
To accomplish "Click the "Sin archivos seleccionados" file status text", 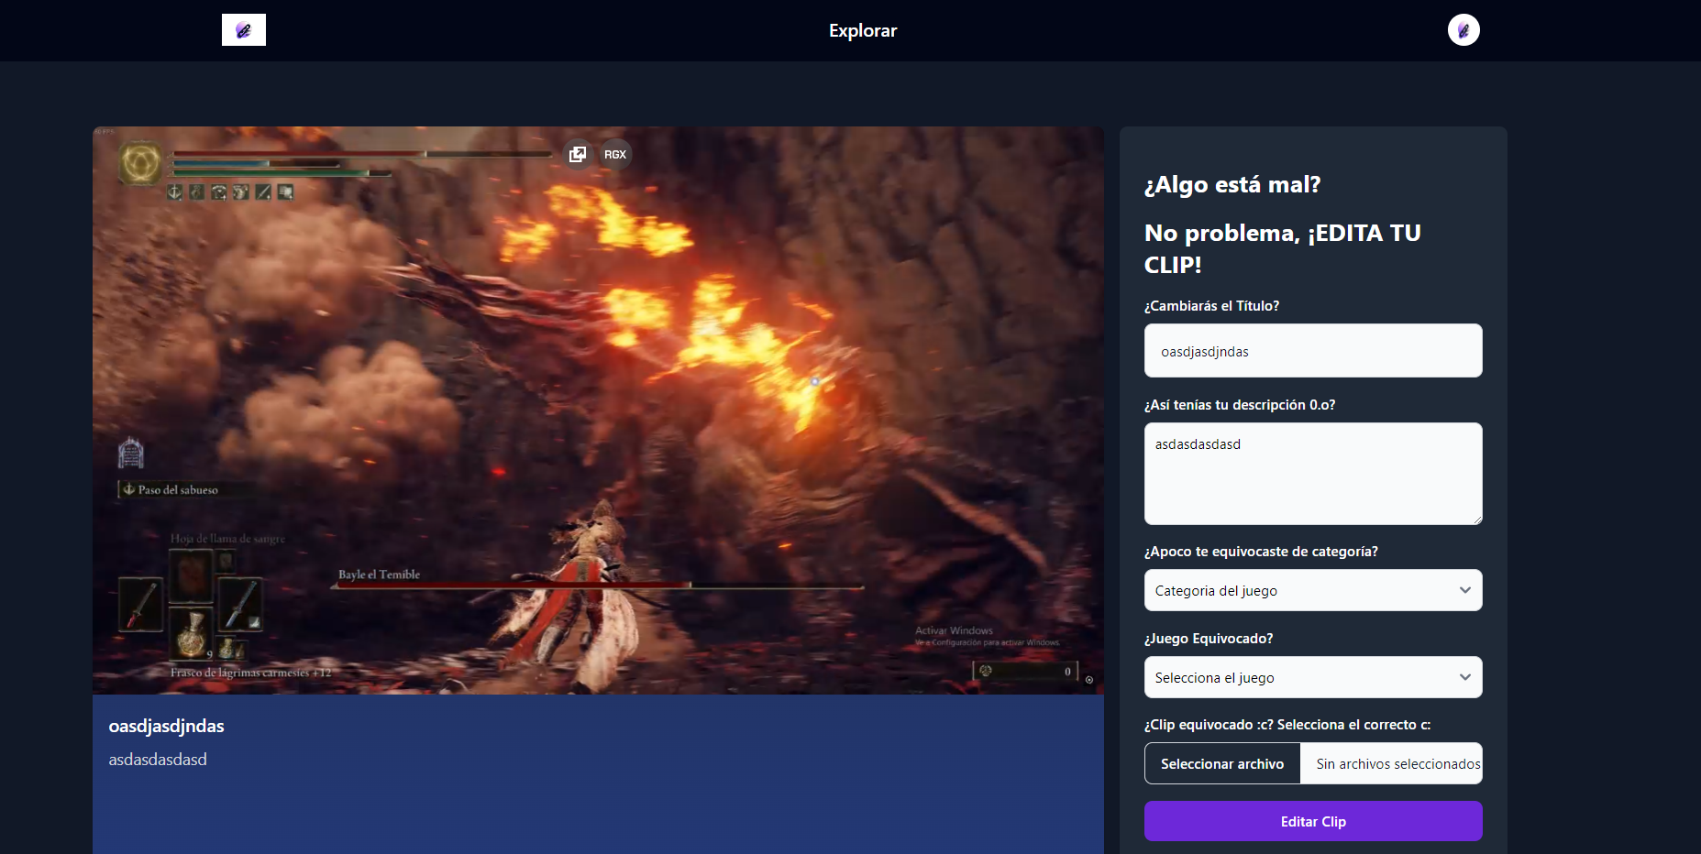I will click(1397, 763).
